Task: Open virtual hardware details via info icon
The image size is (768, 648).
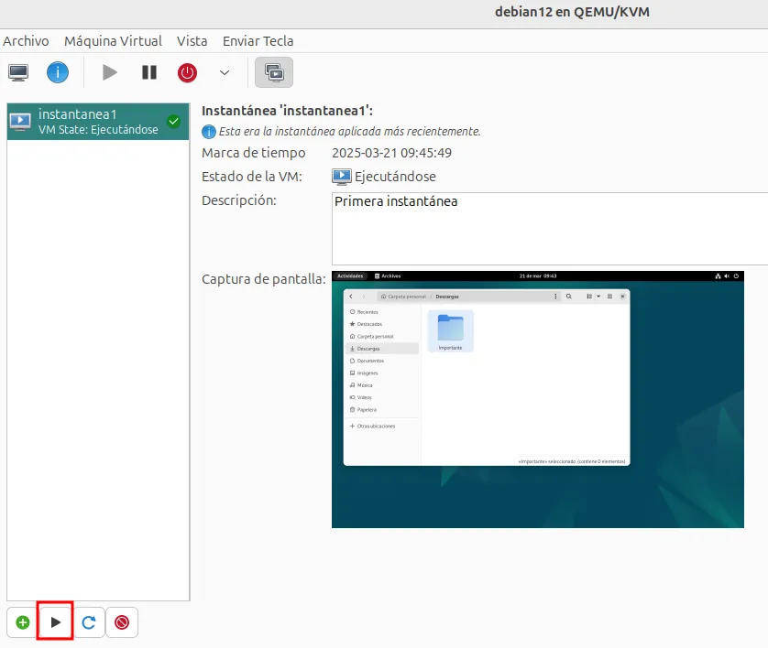Action: tap(58, 72)
